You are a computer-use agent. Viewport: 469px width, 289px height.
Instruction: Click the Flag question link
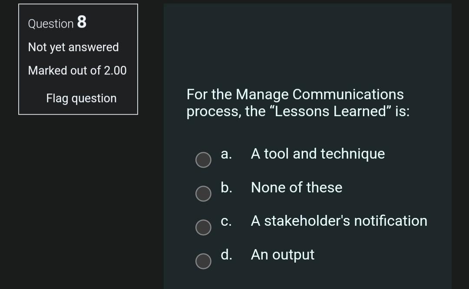pyautogui.click(x=81, y=98)
